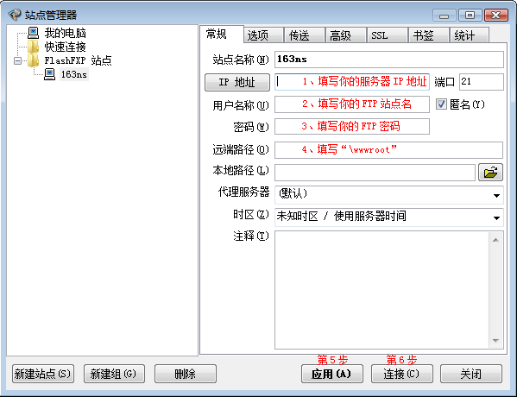Click the Site Manager title bar icon
The width and height of the screenshot is (517, 397).
tap(15, 15)
